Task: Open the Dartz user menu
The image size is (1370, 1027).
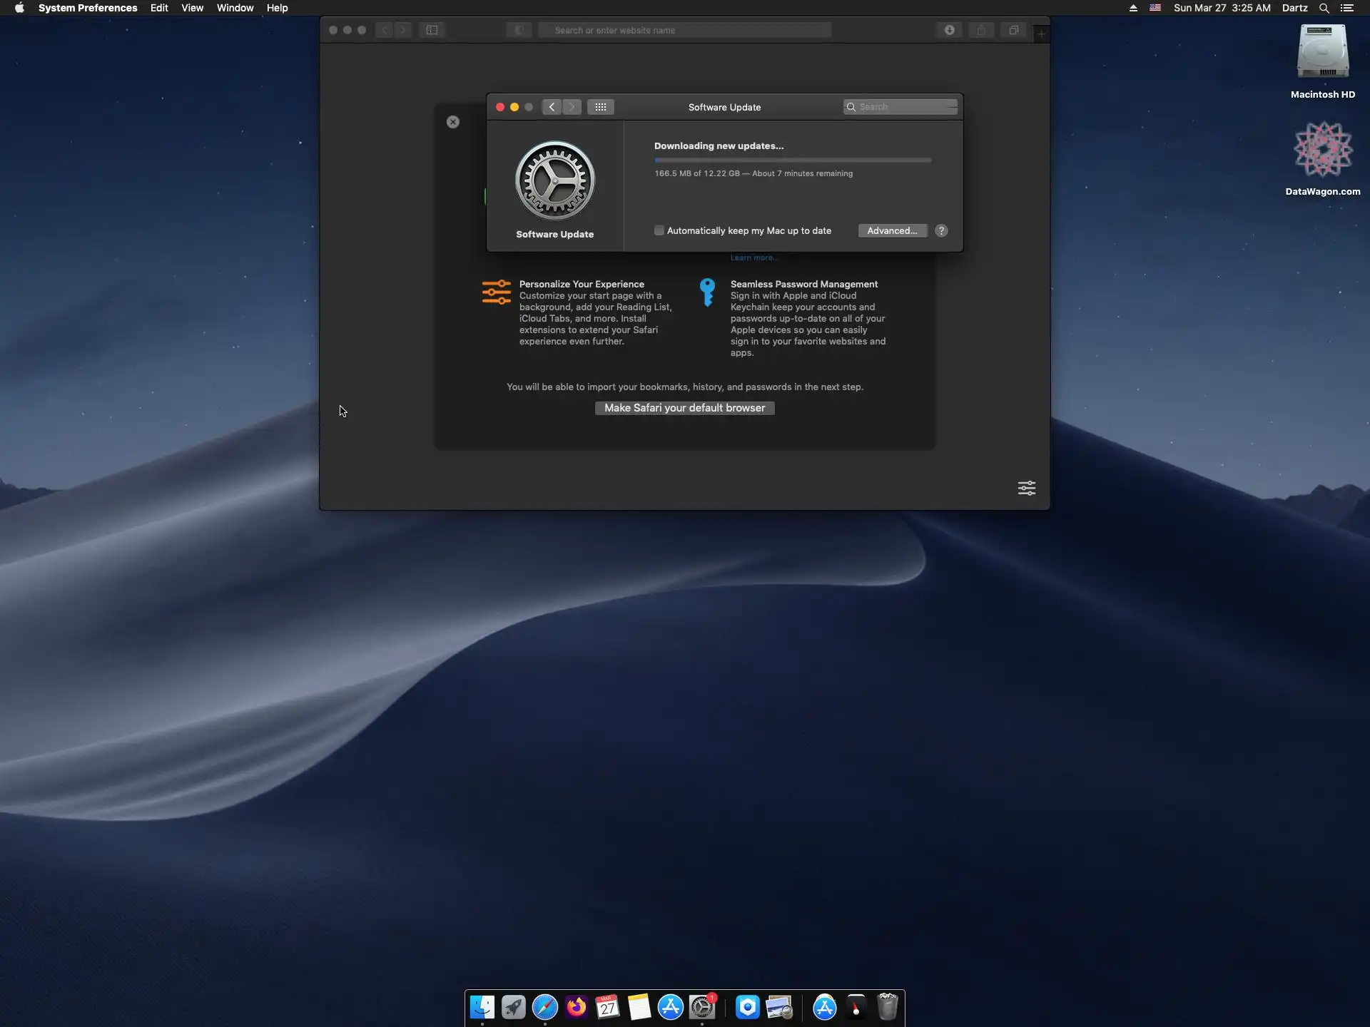Action: 1294,8
